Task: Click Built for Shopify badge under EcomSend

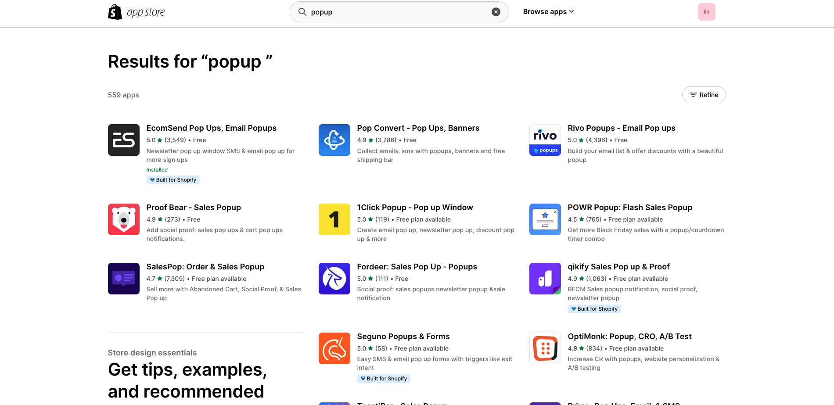Action: (173, 180)
